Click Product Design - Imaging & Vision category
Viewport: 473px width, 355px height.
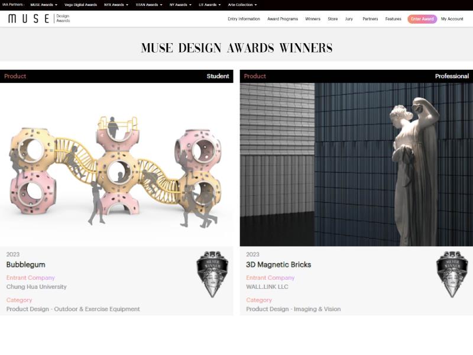pyautogui.click(x=293, y=309)
